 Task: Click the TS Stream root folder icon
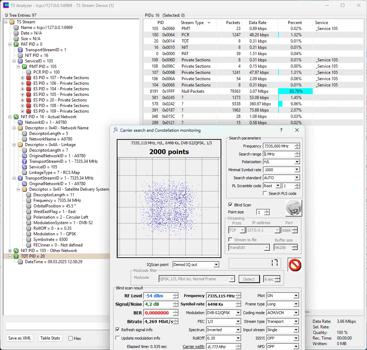point(12,22)
